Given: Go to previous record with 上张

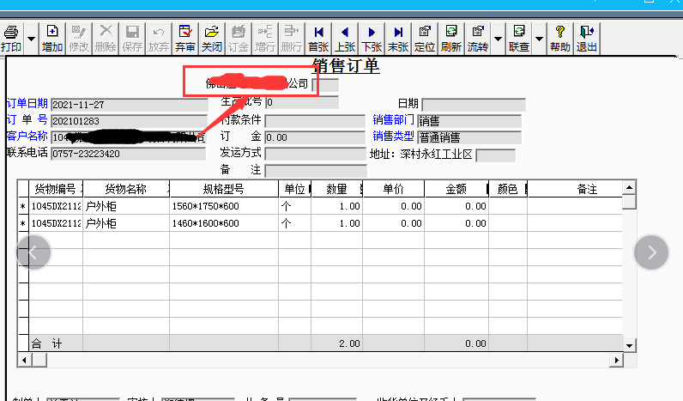Looking at the screenshot, I should (345, 39).
